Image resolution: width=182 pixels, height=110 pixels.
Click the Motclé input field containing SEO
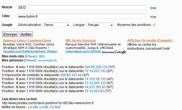click(81, 7)
